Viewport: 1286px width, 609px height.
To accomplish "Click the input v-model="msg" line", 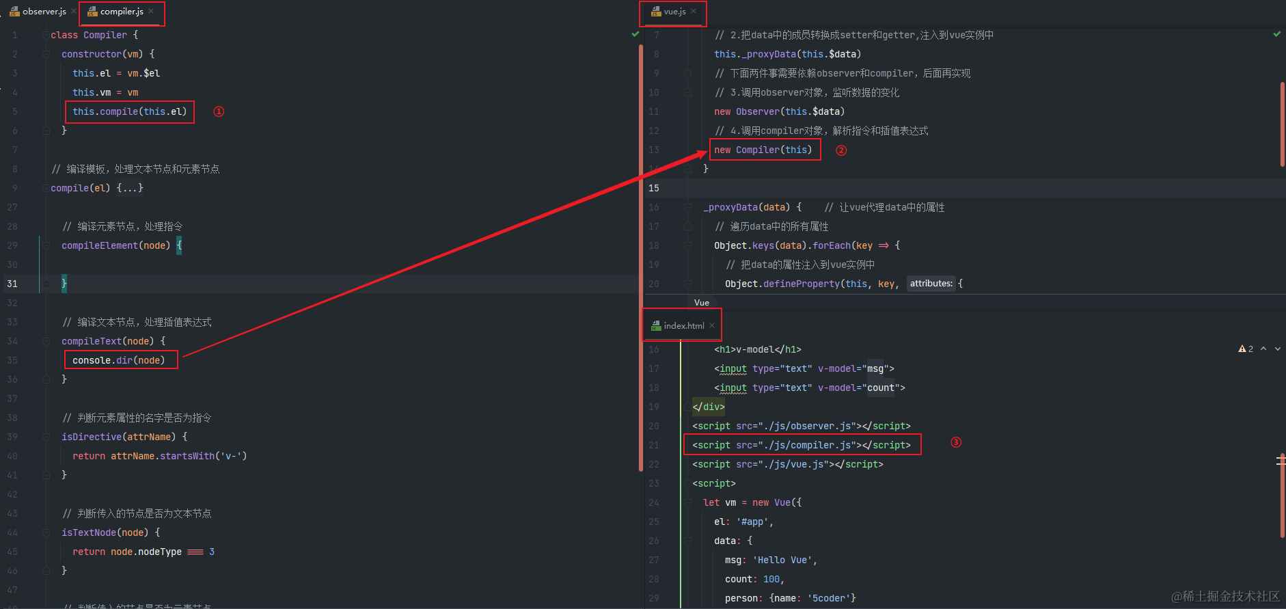I will click(804, 368).
